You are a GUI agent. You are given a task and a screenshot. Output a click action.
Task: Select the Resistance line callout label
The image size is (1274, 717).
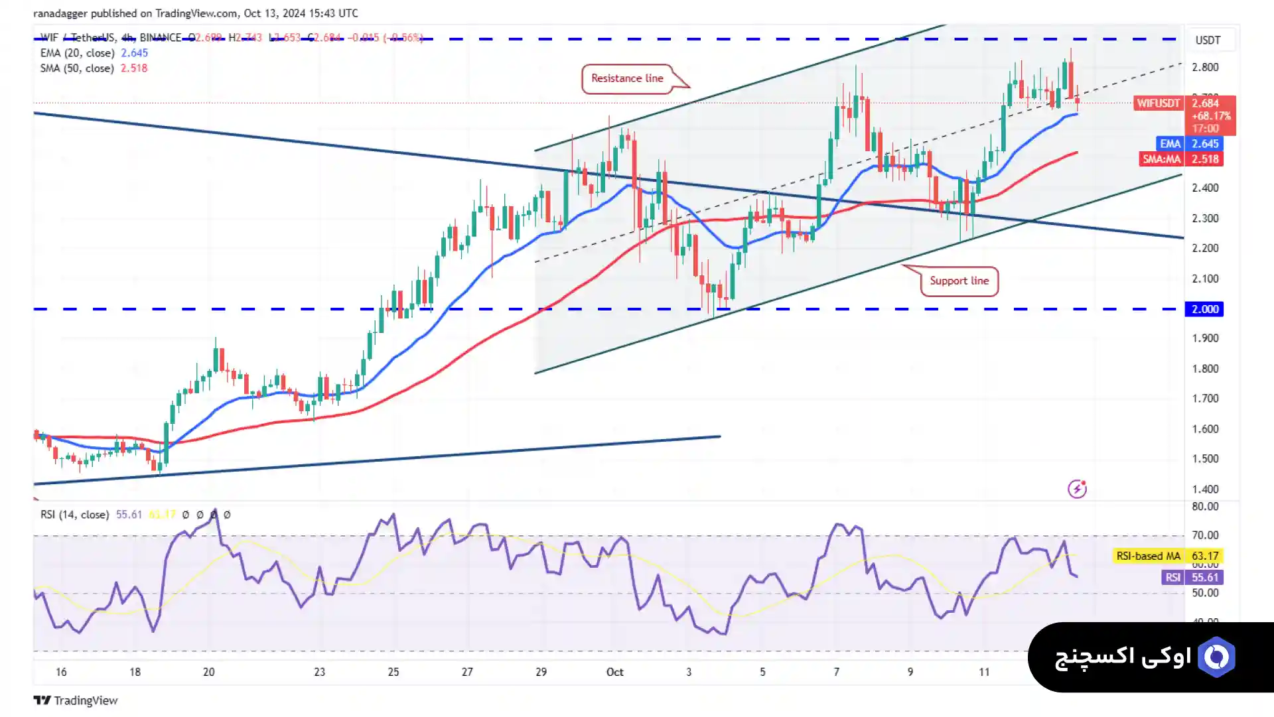(627, 78)
